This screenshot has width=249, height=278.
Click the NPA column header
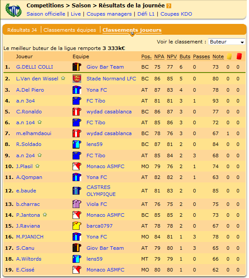pyautogui.click(x=159, y=56)
